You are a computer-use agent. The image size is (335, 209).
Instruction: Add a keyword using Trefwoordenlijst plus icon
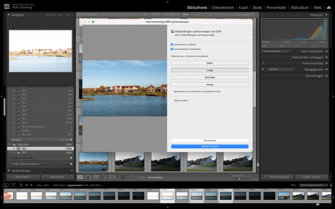coord(263,63)
